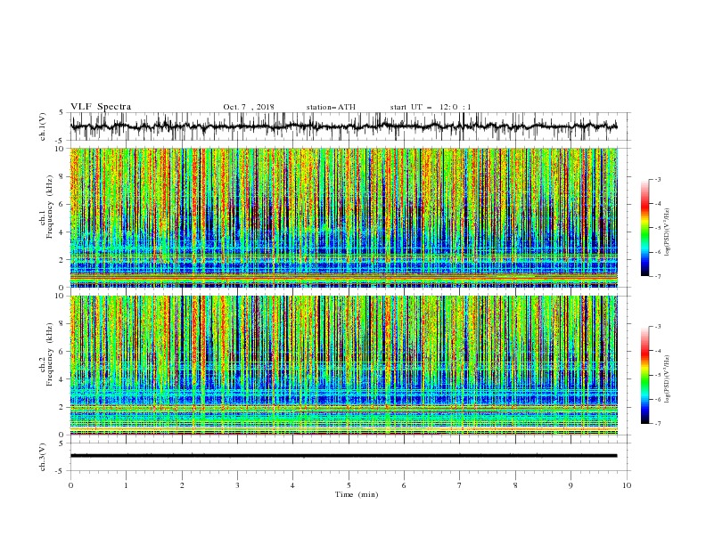This screenshot has width=706, height=545.
Task: Click the "8" kHz tick of ch.2 spectrogram
Action: pyautogui.click(x=62, y=324)
